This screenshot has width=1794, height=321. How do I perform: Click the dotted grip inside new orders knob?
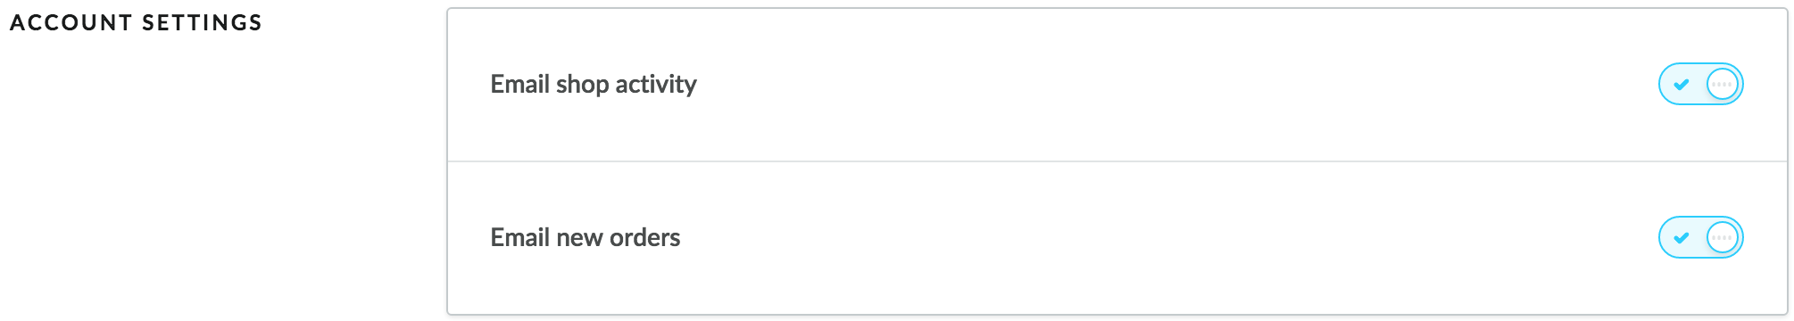click(1722, 238)
